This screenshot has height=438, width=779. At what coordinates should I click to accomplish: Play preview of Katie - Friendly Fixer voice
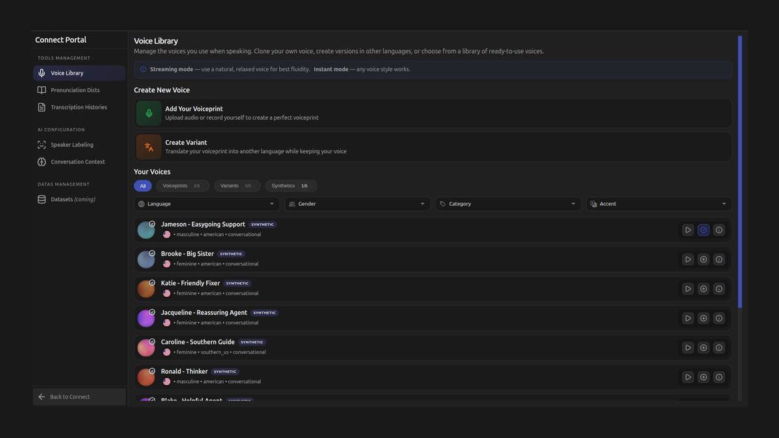pyautogui.click(x=688, y=289)
